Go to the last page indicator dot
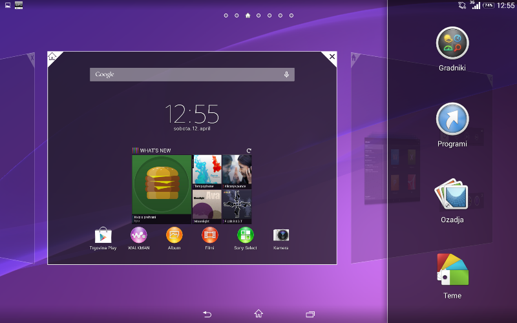 tap(291, 16)
